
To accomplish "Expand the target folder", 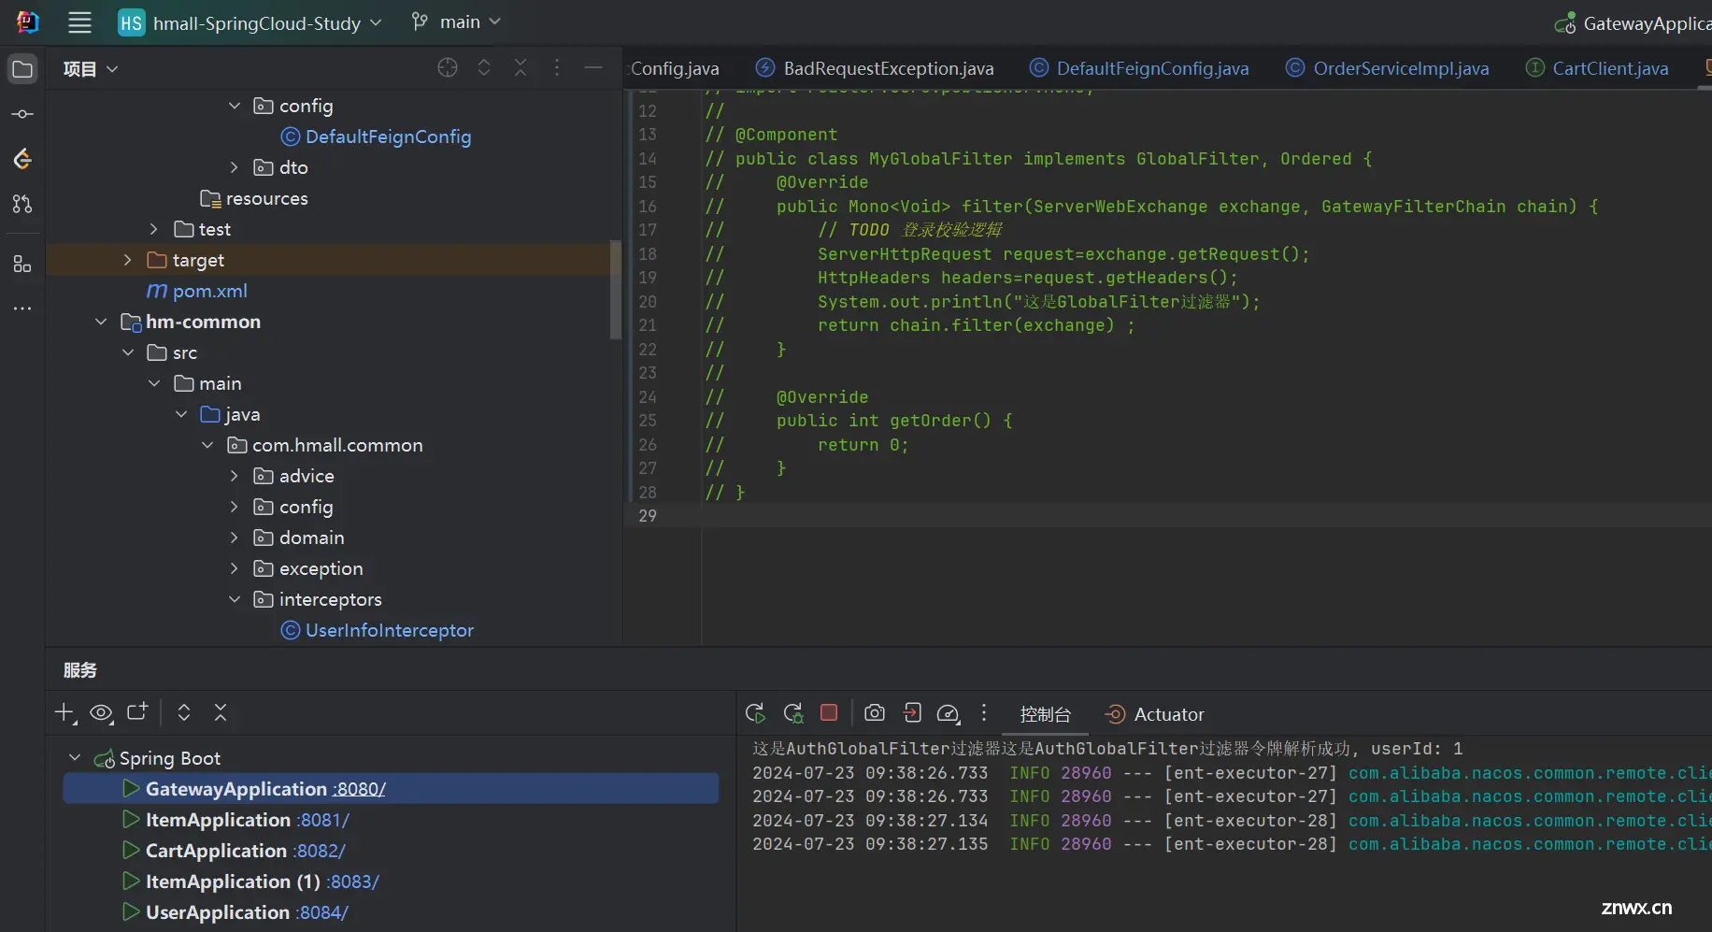I will point(128,260).
